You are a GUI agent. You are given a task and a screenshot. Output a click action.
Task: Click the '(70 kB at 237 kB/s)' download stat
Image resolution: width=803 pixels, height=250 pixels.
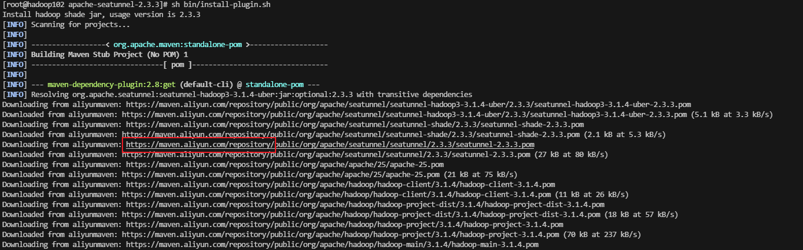point(602,234)
